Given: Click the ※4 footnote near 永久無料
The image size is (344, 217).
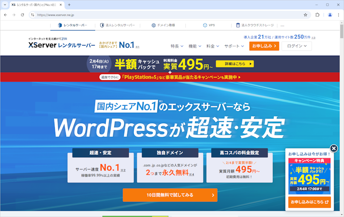Looking at the screenshot, I should [191, 175].
